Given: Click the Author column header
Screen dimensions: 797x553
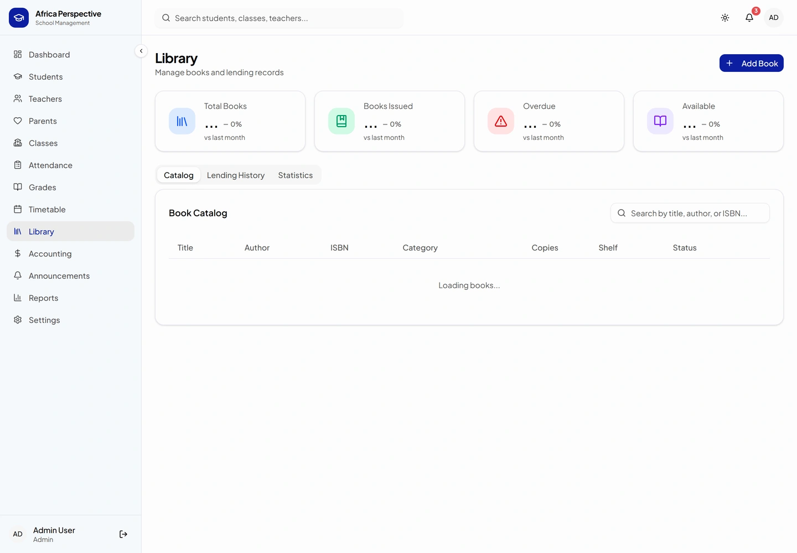Looking at the screenshot, I should pyautogui.click(x=257, y=248).
